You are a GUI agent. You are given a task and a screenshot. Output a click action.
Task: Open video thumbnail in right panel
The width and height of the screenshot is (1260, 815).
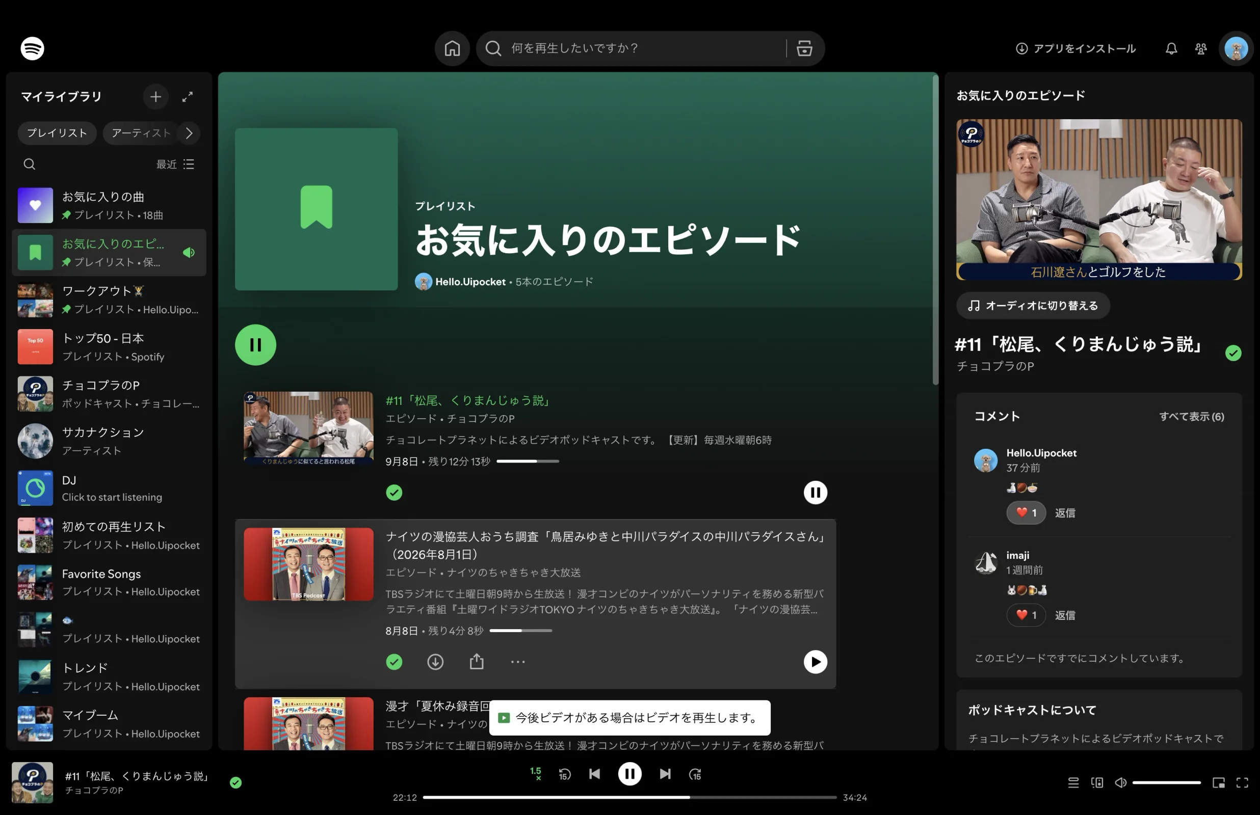1098,200
